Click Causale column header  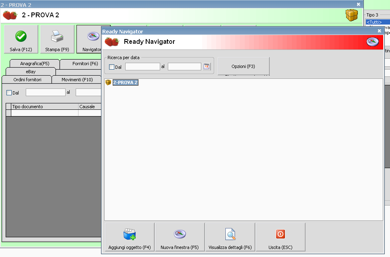(90, 107)
